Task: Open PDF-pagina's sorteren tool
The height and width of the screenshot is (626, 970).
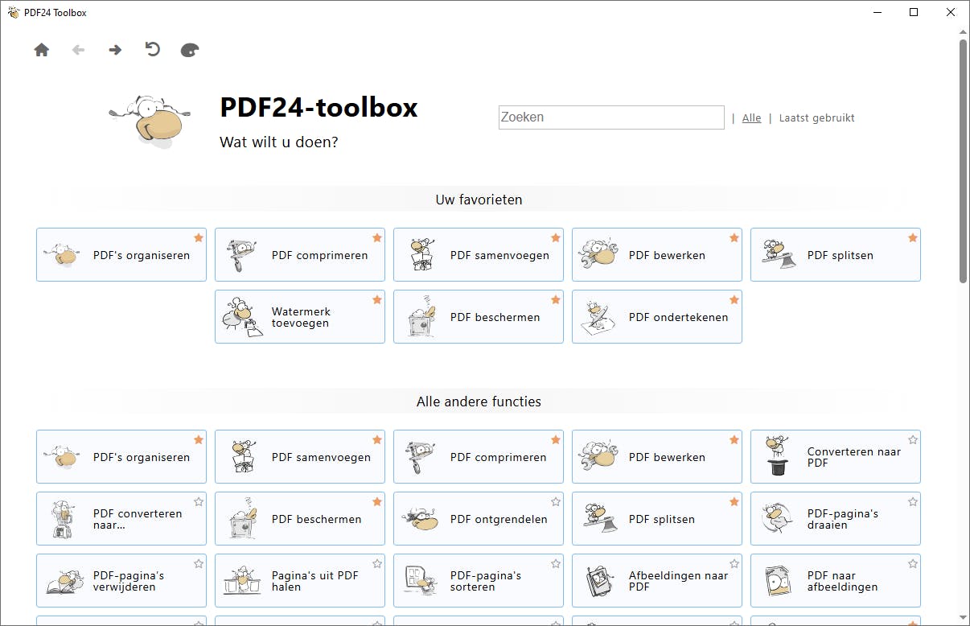Action: coord(479,581)
